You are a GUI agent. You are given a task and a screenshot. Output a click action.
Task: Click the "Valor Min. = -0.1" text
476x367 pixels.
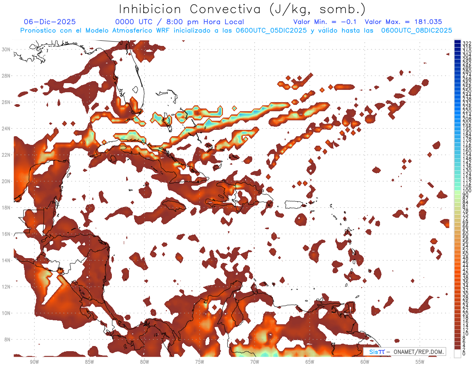pos(326,22)
